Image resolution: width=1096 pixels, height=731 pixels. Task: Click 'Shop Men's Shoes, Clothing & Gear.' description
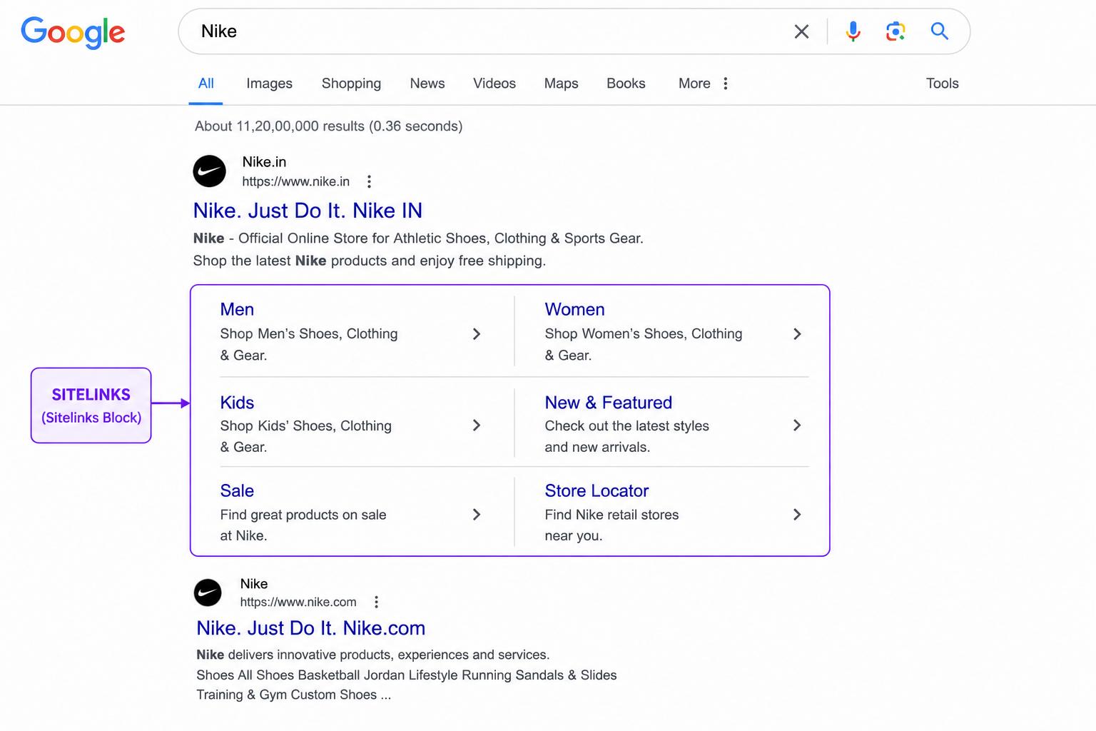pos(309,344)
